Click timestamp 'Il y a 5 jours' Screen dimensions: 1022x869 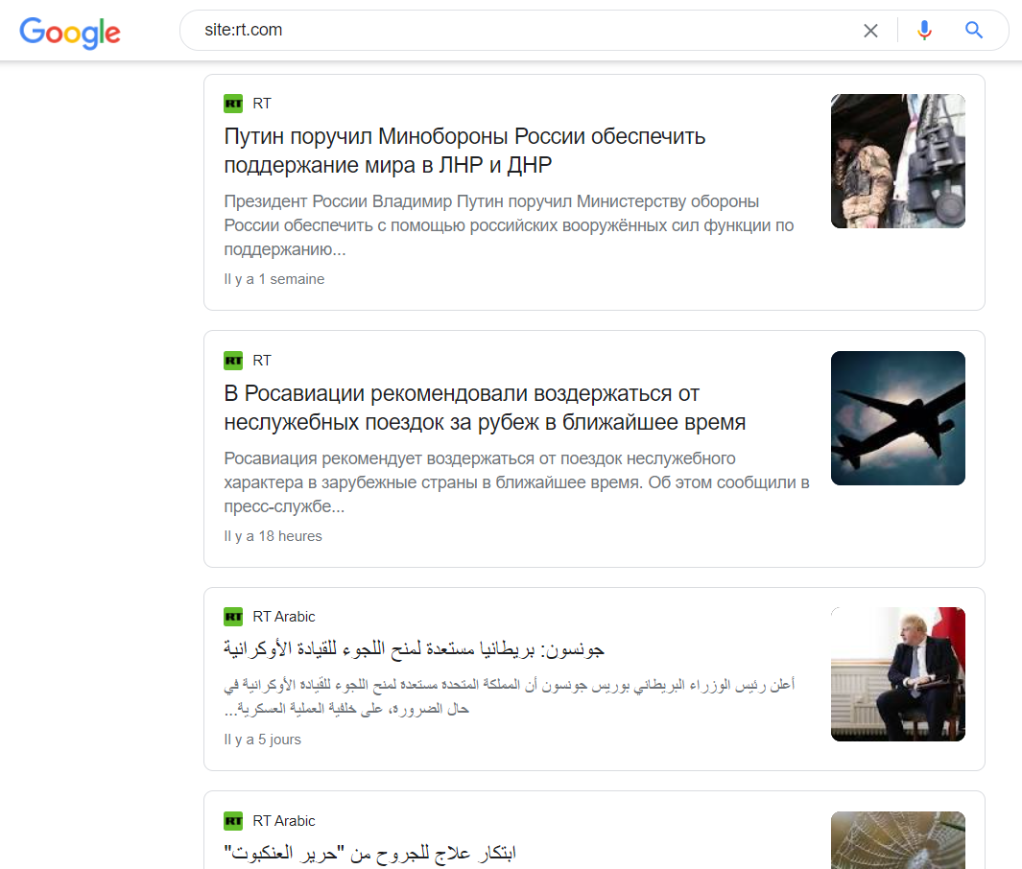pyautogui.click(x=262, y=740)
